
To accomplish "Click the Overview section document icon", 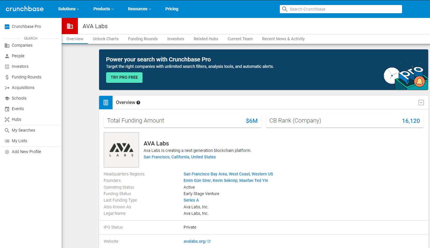I will (106, 103).
